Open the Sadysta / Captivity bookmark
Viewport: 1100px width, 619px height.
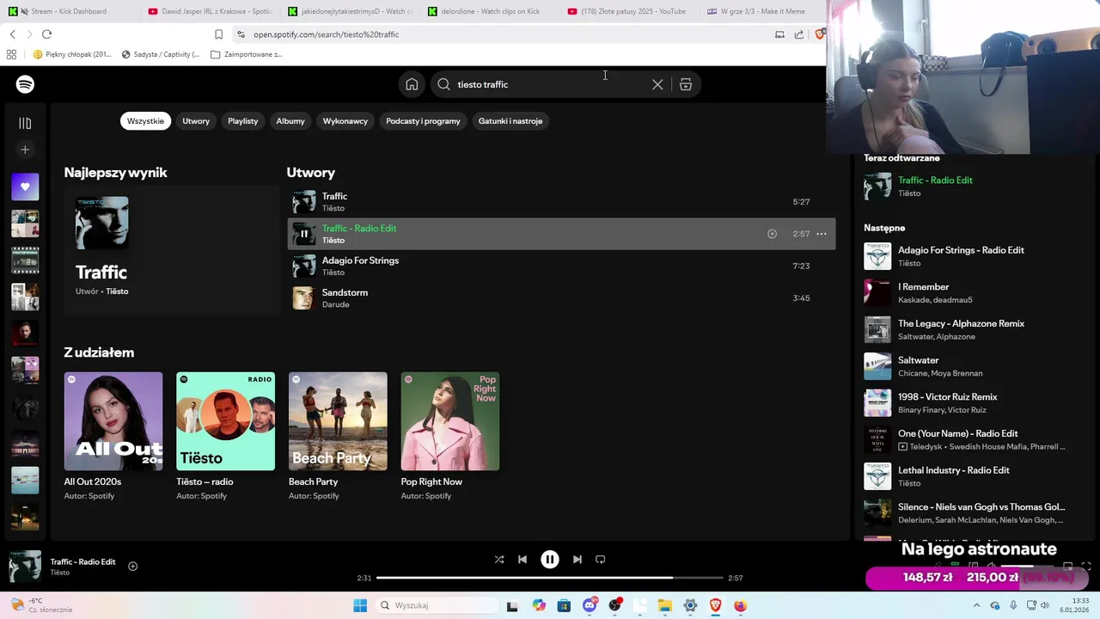[161, 54]
